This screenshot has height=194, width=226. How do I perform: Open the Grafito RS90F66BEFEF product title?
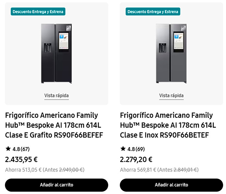pyautogui.click(x=54, y=125)
